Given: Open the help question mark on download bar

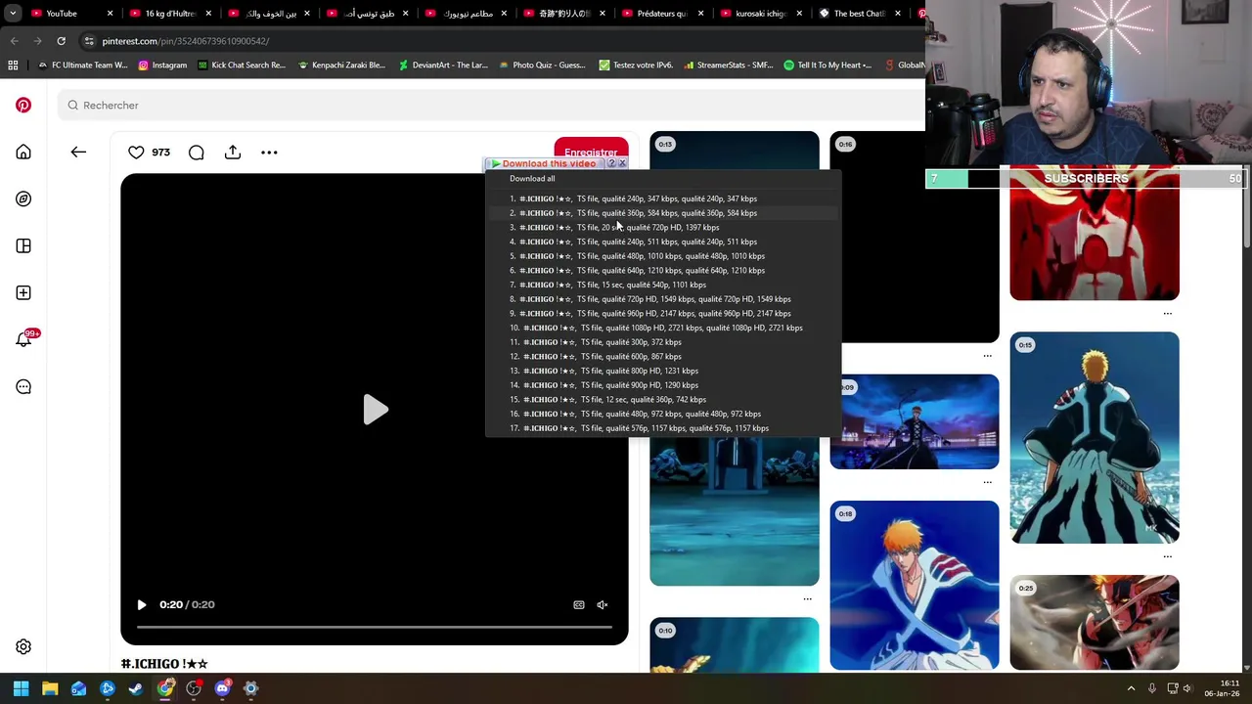Looking at the screenshot, I should click(611, 164).
